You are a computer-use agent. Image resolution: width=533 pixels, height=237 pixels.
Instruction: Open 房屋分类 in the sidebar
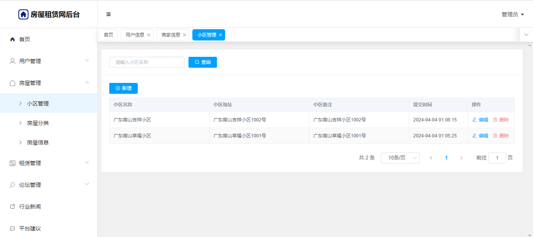click(38, 123)
